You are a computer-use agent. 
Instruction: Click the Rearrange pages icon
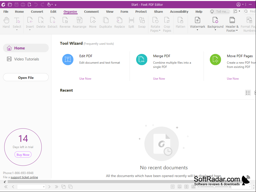point(79,20)
